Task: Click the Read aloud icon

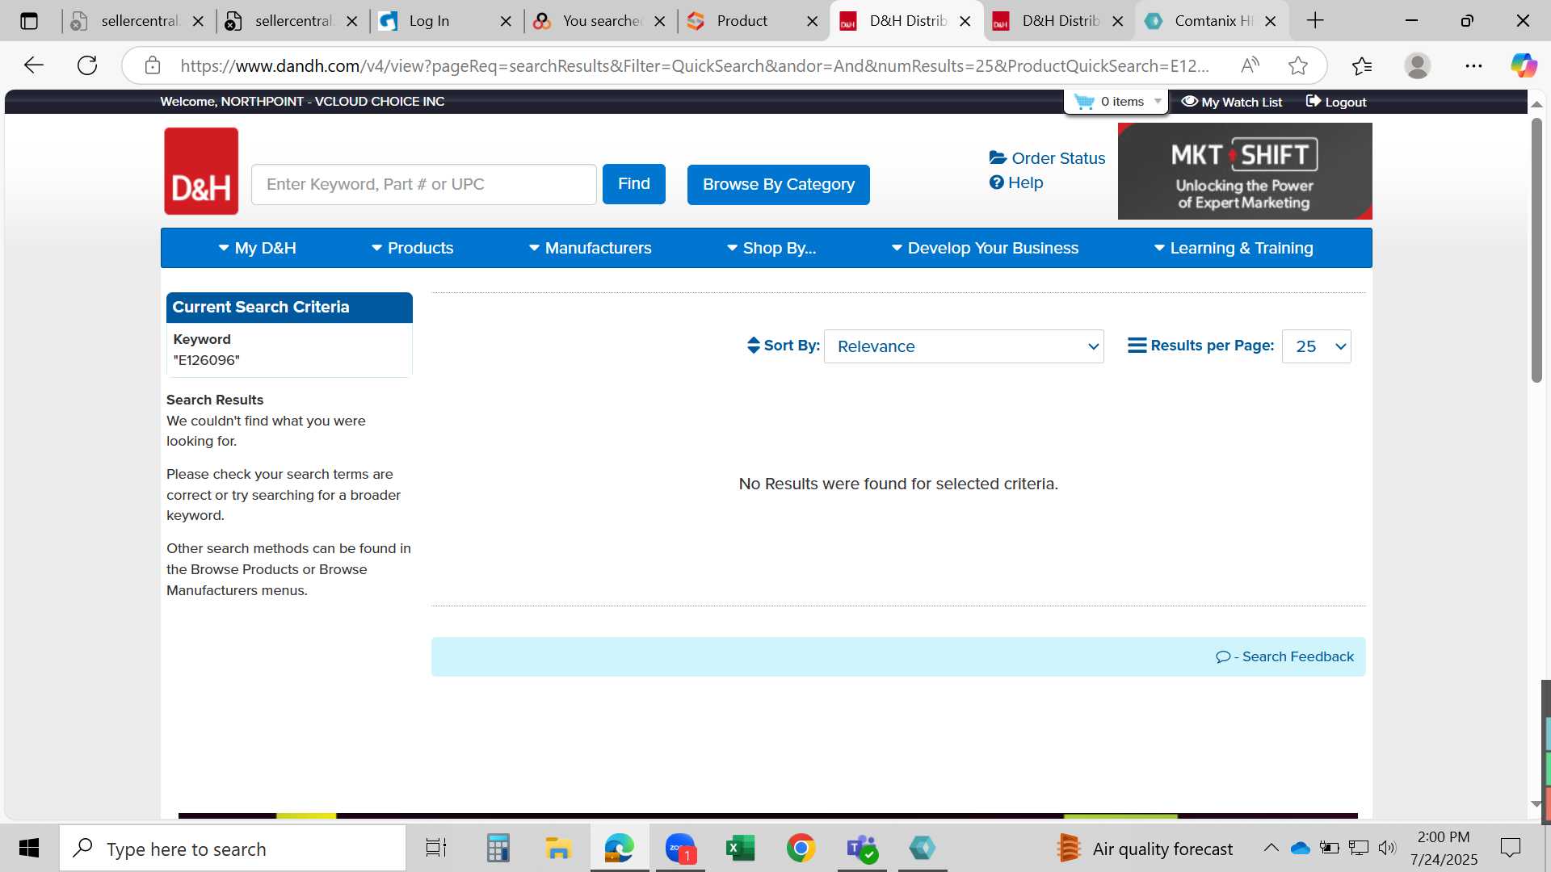Action: coord(1250,65)
